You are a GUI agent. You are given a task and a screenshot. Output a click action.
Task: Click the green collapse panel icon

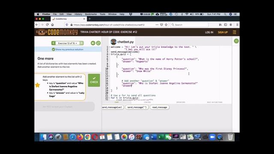click(x=236, y=41)
